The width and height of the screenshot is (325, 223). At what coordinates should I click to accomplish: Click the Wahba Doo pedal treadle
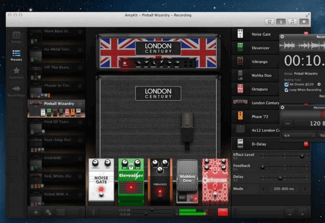187,176
